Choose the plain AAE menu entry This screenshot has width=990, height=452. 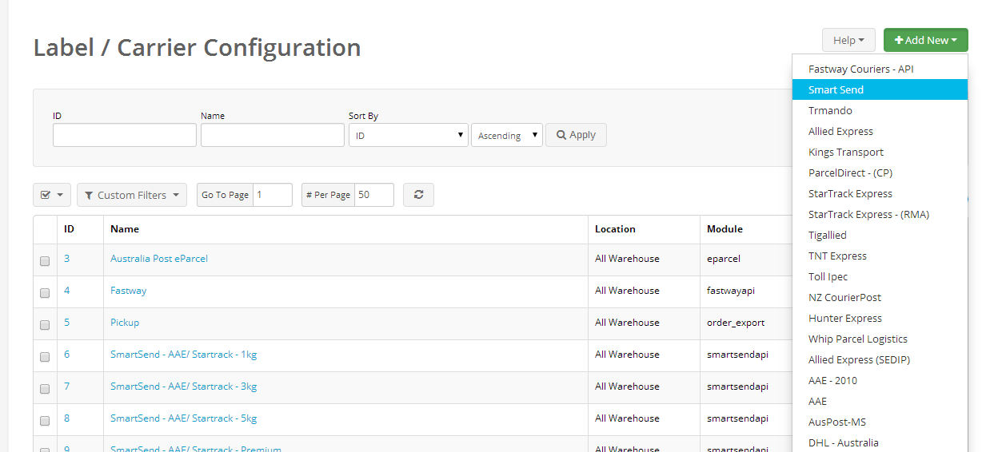click(x=880, y=402)
